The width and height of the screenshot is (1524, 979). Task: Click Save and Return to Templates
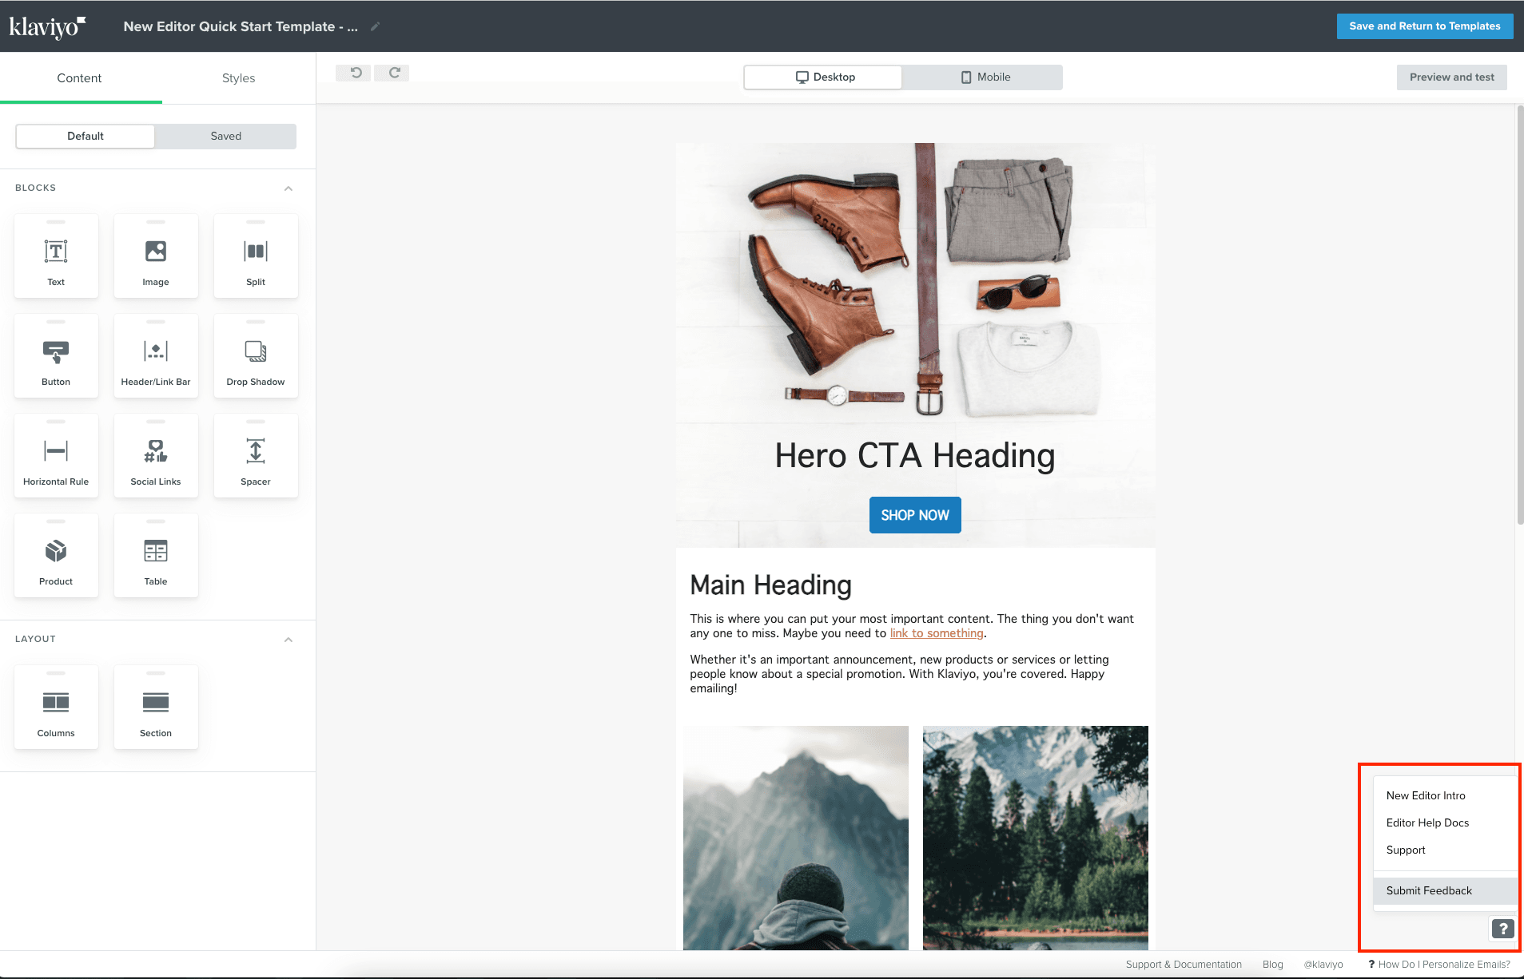[x=1424, y=26]
